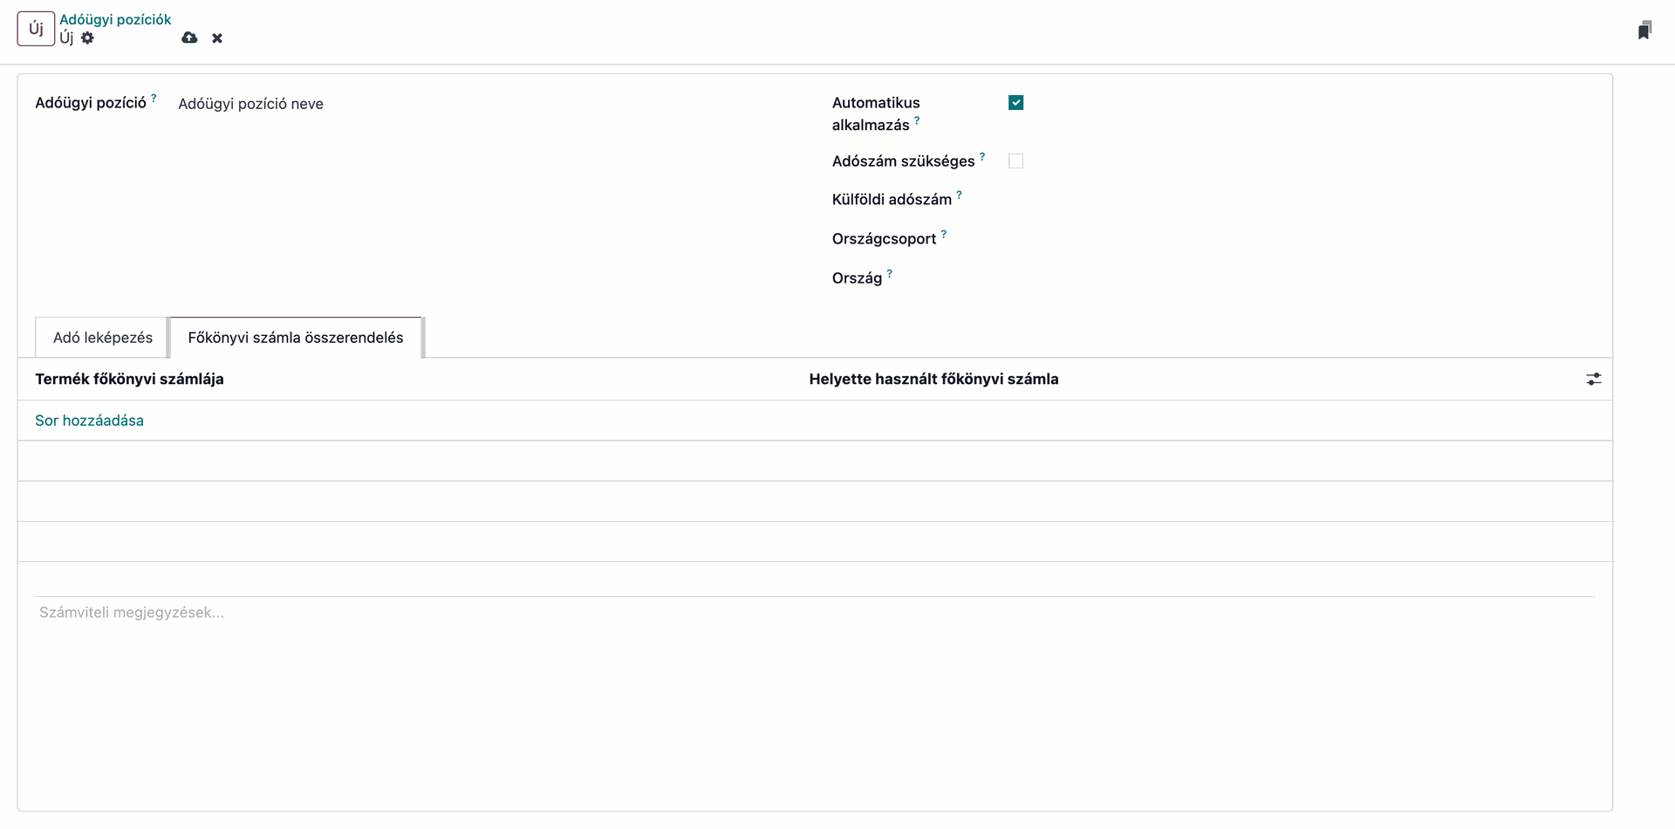Click the bookmark icon at top right

1644,31
